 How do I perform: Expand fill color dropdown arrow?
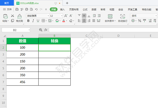coord(60,21)
